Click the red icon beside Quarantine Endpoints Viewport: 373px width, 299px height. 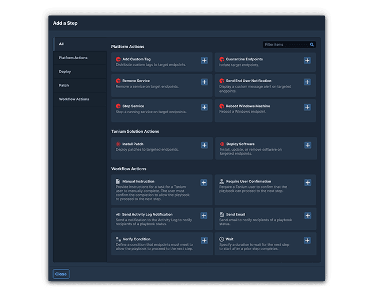[222, 59]
